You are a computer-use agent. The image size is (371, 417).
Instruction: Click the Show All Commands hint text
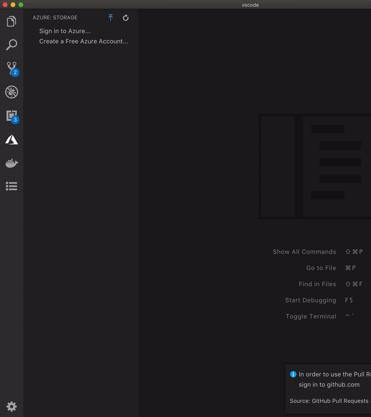304,252
